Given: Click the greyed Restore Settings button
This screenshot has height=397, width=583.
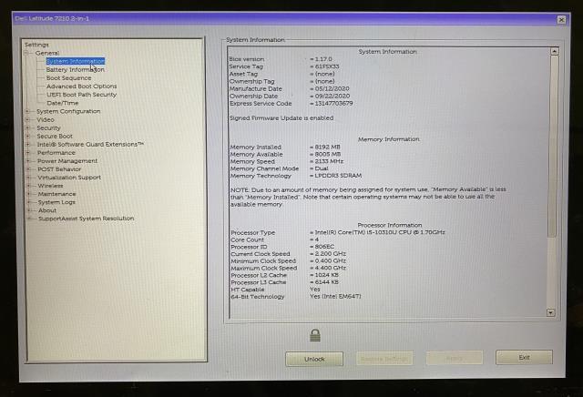Looking at the screenshot, I should click(384, 359).
